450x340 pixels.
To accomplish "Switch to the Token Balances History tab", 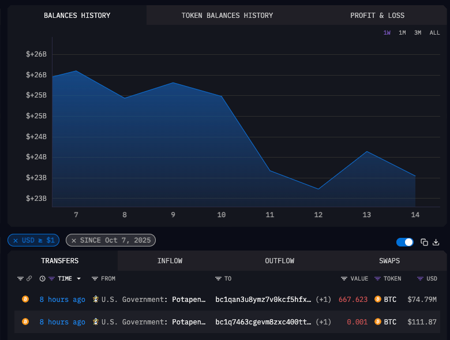I will pos(227,16).
